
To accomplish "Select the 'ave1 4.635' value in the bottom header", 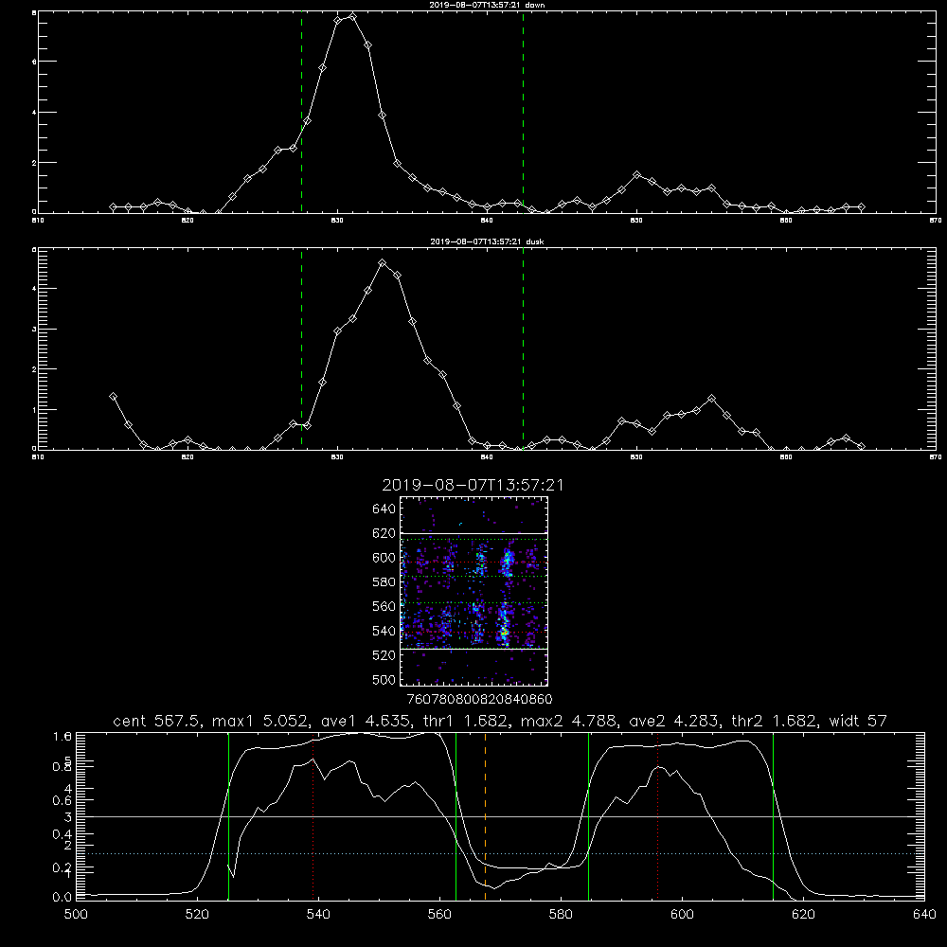I will click(x=366, y=721).
